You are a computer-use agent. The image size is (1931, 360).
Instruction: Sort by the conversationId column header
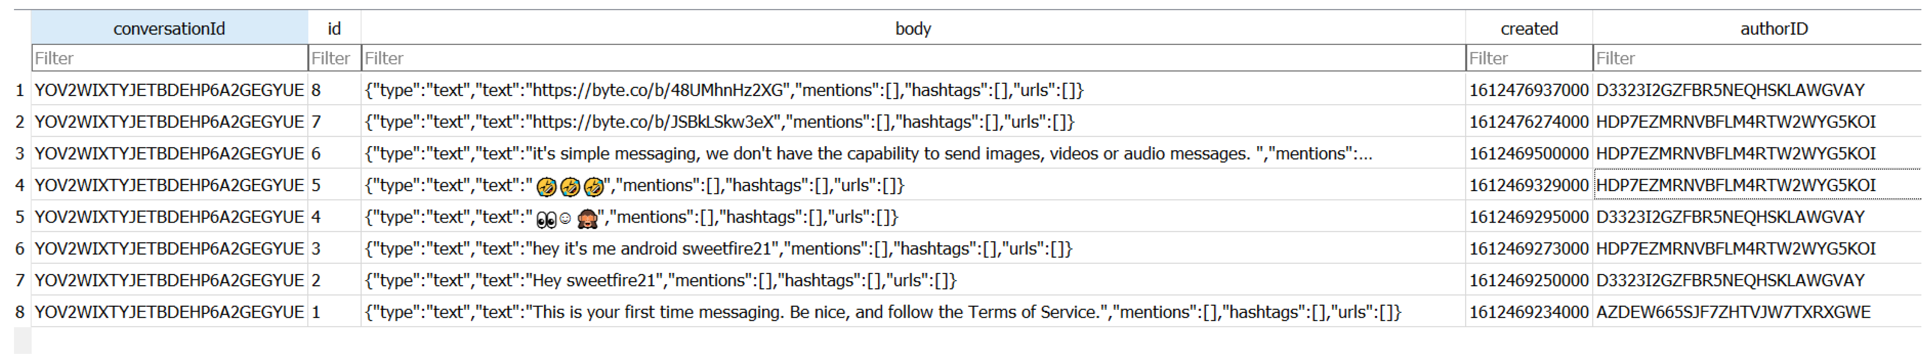[169, 28]
